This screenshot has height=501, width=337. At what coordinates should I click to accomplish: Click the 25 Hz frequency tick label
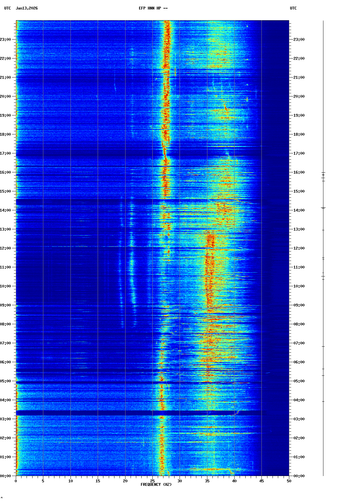(x=152, y=481)
